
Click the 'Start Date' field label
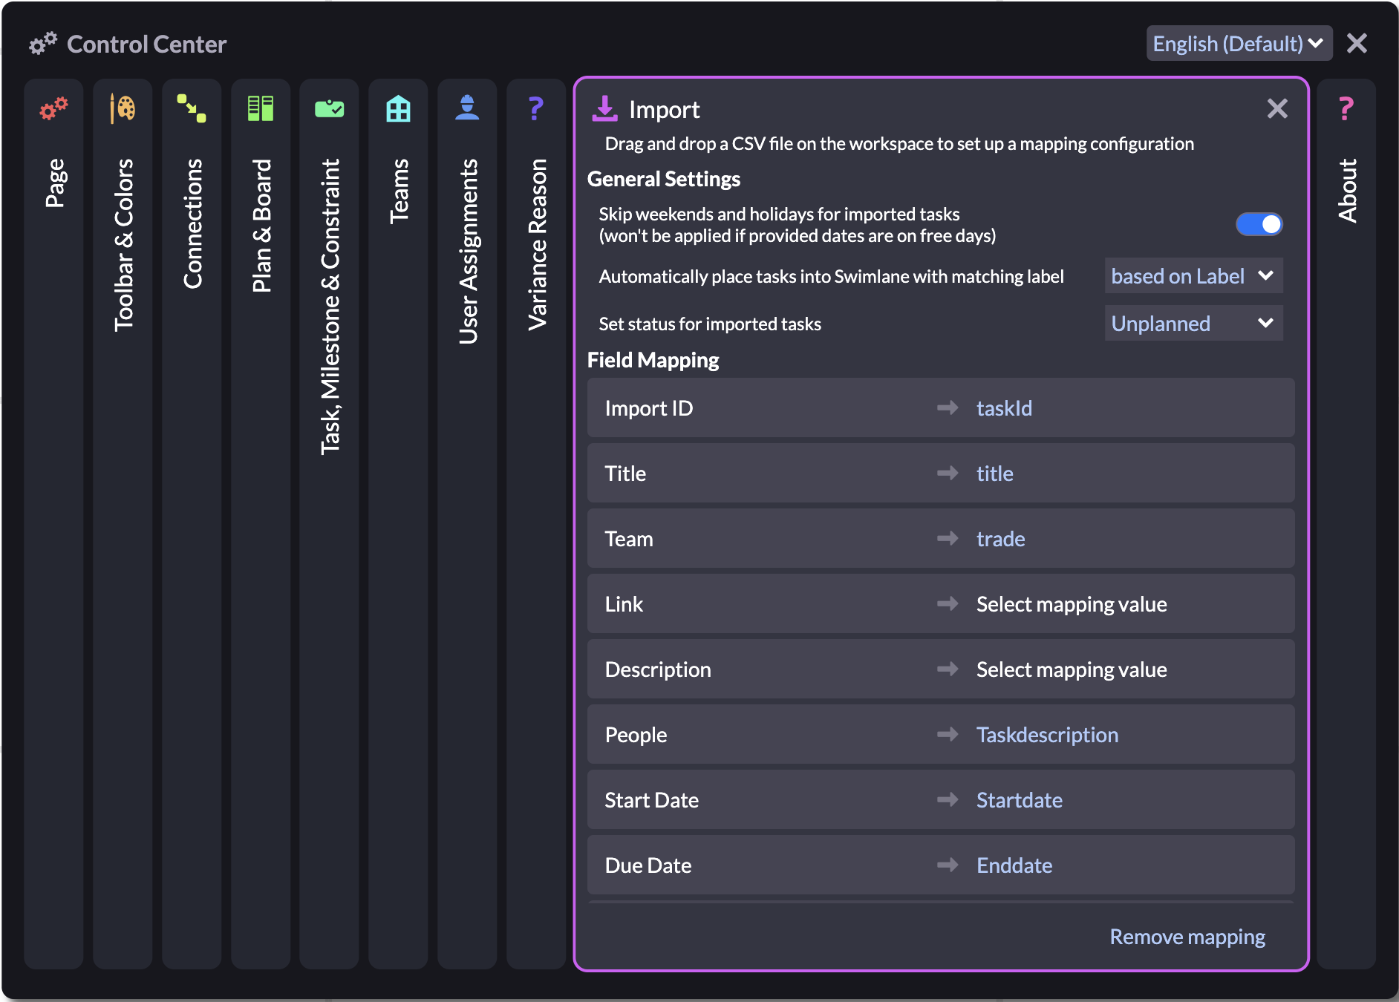click(651, 800)
